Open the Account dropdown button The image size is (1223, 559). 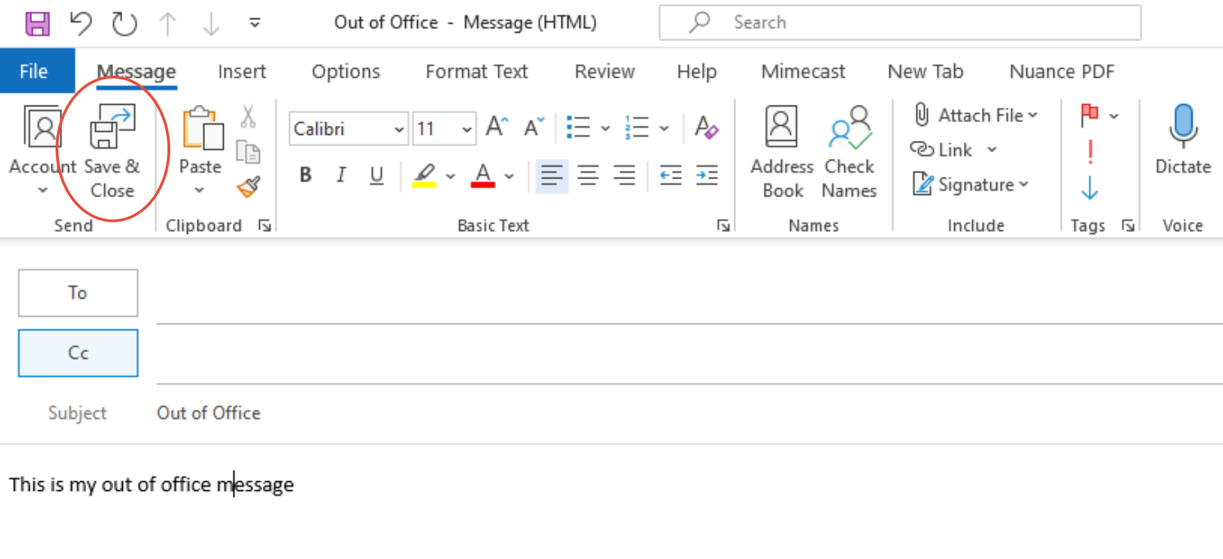[x=42, y=149]
